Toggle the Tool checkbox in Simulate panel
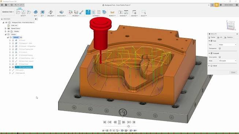The height and width of the screenshot is (134, 239). (x=212, y=41)
